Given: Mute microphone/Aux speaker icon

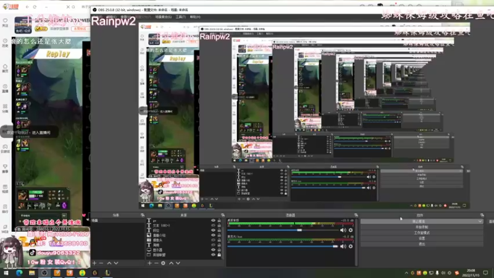Looking at the screenshot, I should pyautogui.click(x=343, y=246).
